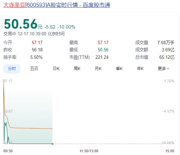Screen dimensions: 180x155
Task: Click the 11:30/13:00 time axis label
Action: coord(89,151)
